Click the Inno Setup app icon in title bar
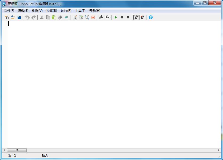 [4, 4]
